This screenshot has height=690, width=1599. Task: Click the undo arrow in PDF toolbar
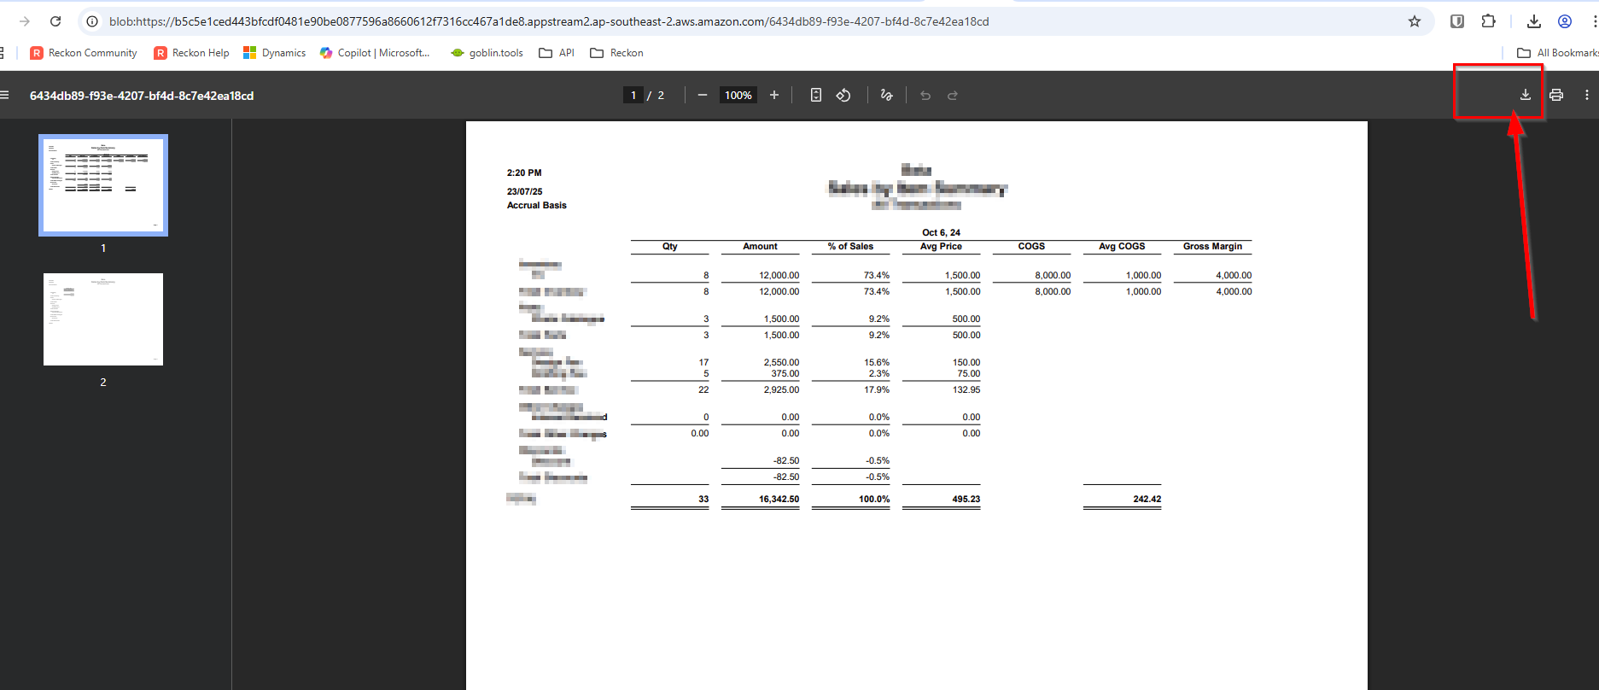click(x=925, y=95)
